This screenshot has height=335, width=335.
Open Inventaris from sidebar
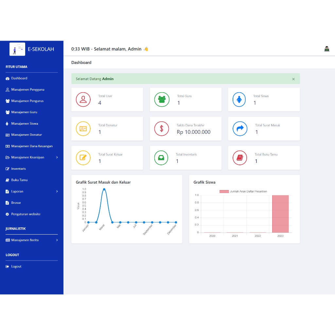19,169
